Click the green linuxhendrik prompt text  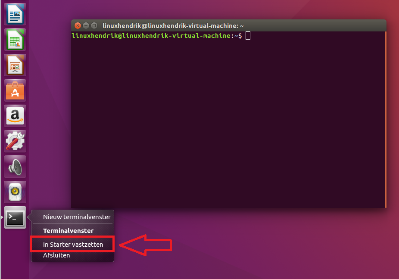(x=152, y=36)
